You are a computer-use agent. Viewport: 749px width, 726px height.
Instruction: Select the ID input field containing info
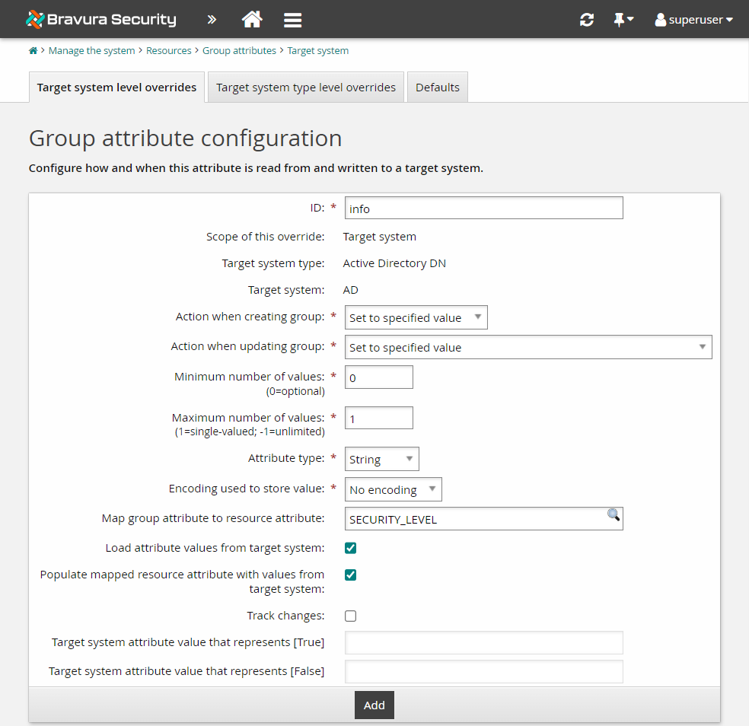[483, 207]
